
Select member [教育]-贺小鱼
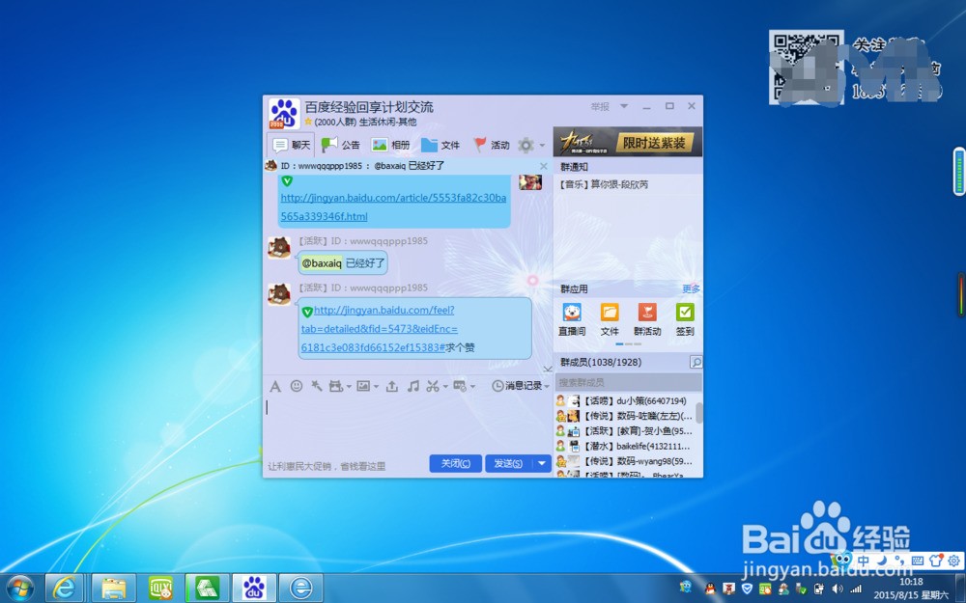click(x=625, y=430)
